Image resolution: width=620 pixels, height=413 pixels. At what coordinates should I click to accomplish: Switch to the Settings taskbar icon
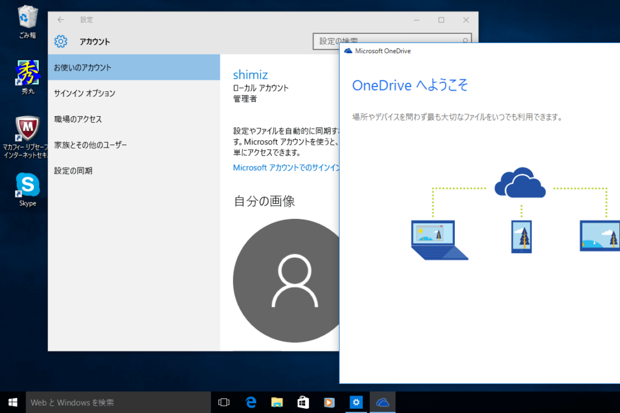tap(356, 402)
